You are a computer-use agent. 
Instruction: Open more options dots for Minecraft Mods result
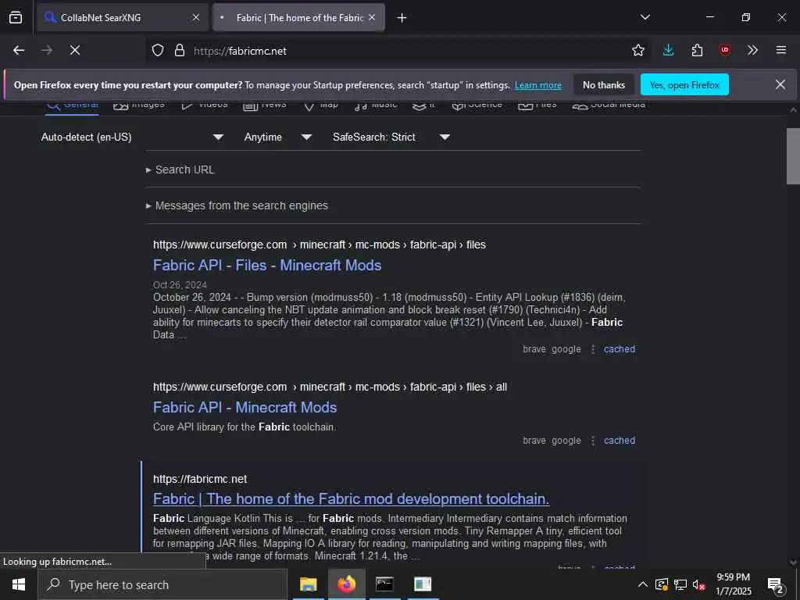pos(593,441)
